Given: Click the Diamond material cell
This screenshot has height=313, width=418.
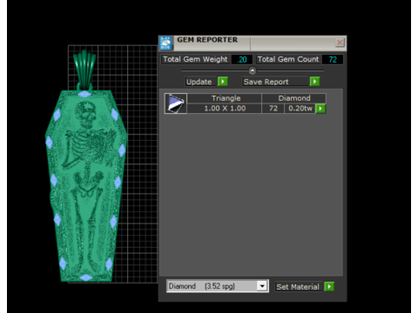Looking at the screenshot, I should pos(294,98).
